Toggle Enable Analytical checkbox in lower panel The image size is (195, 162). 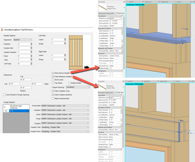[110, 147]
